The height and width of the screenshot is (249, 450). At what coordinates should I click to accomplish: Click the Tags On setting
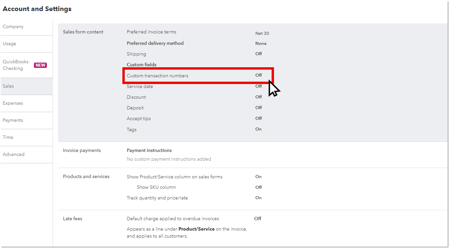(x=258, y=129)
